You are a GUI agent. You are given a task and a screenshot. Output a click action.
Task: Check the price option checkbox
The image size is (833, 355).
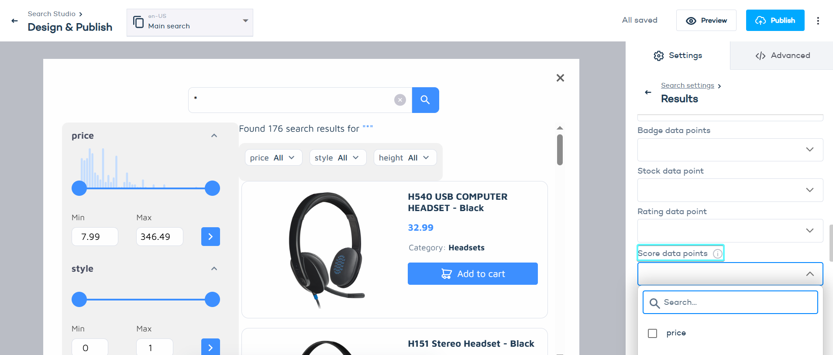652,333
